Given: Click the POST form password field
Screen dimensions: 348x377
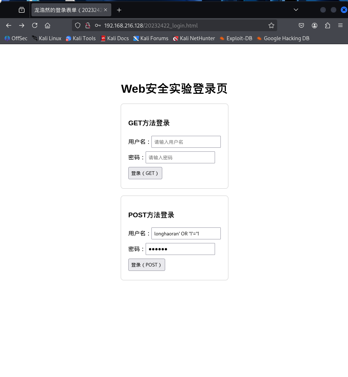Looking at the screenshot, I should click(180, 249).
